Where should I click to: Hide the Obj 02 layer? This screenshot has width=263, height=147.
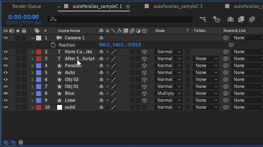[5, 80]
